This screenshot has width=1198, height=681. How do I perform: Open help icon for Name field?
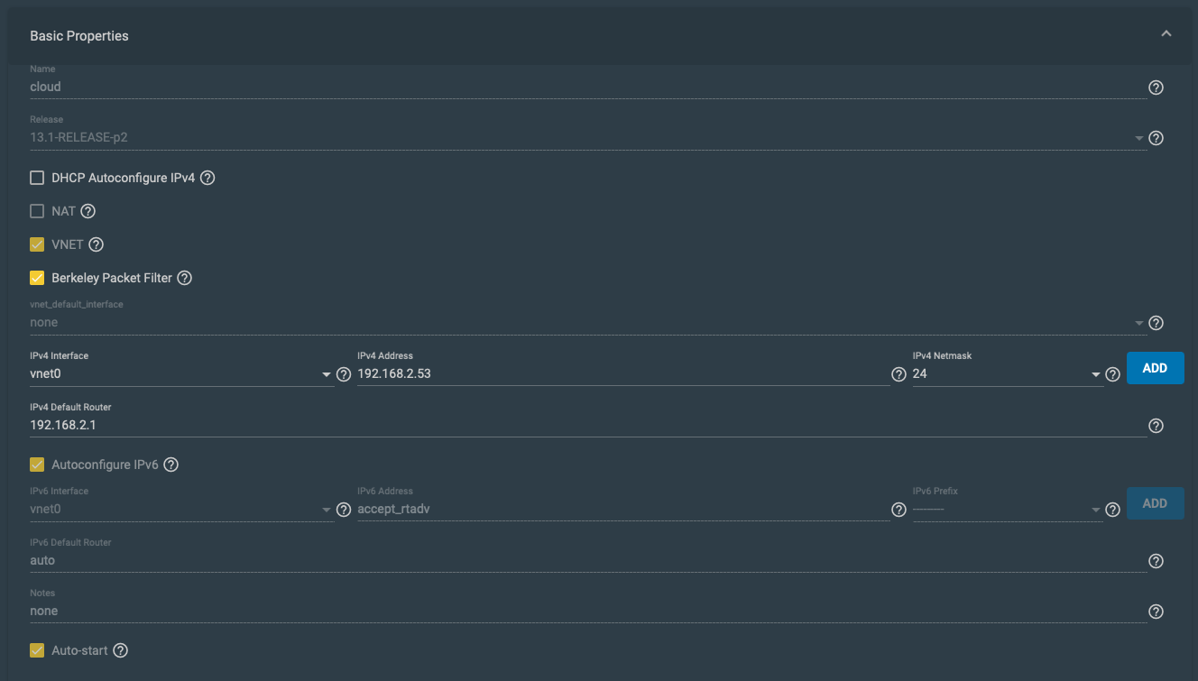[1156, 87]
